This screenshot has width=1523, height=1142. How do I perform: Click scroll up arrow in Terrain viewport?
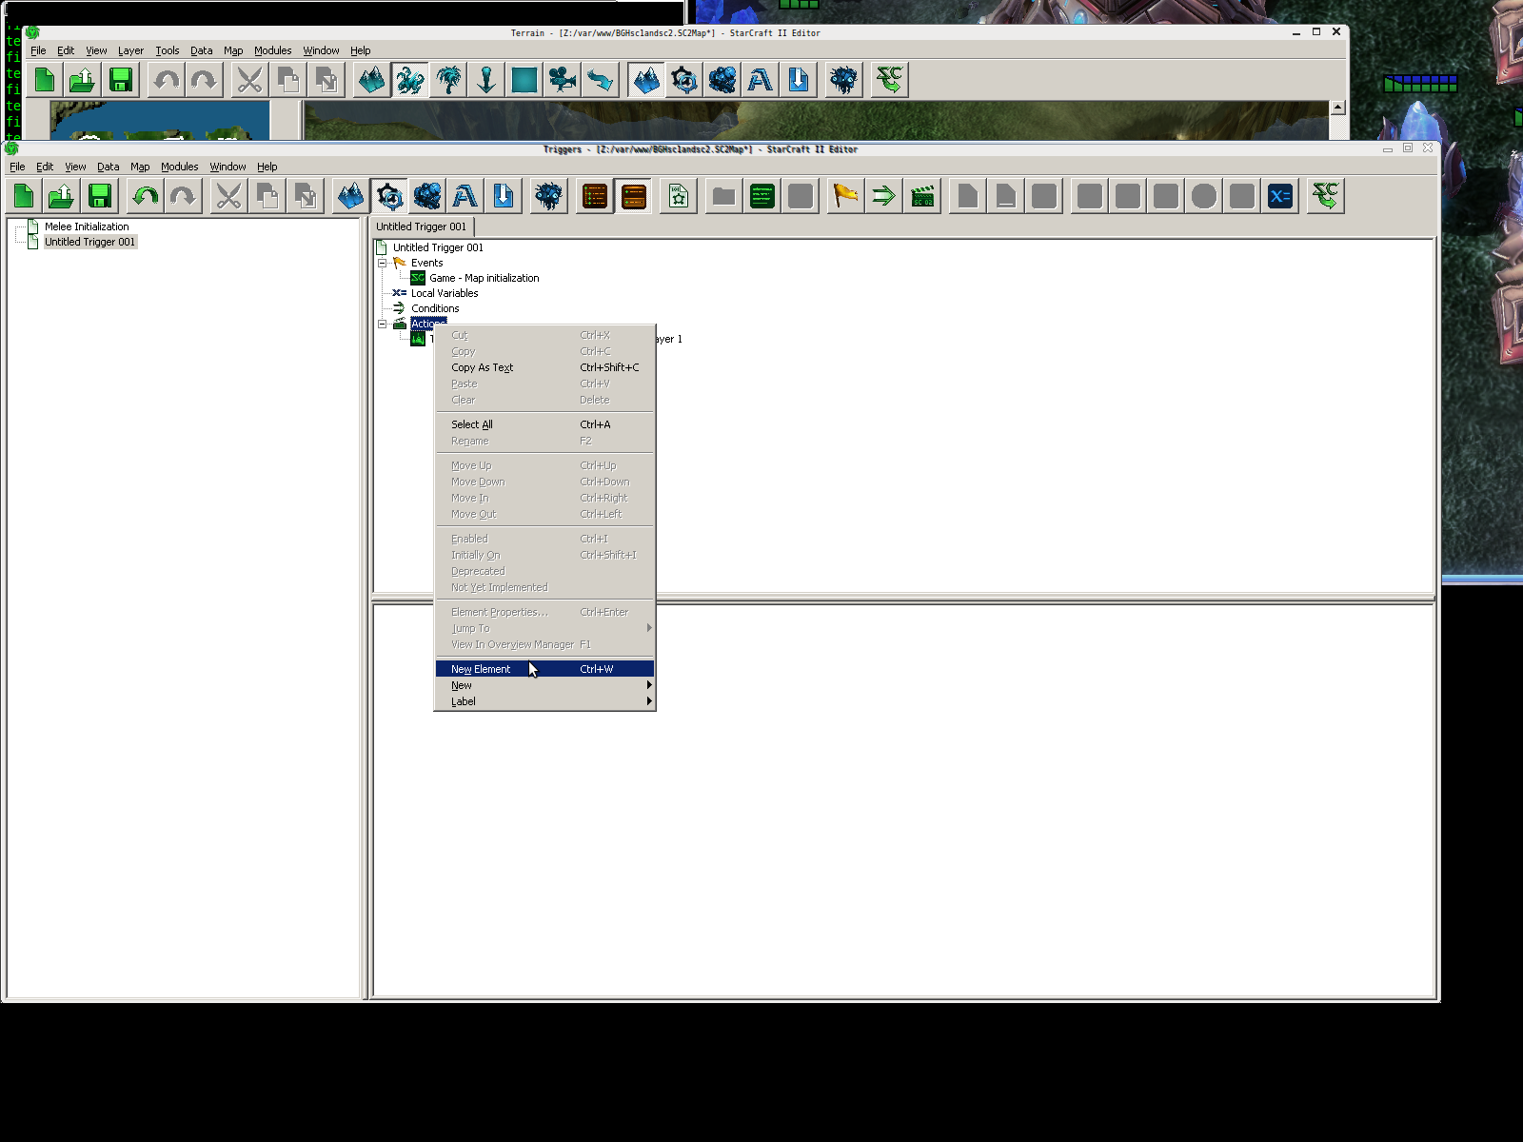click(1337, 108)
